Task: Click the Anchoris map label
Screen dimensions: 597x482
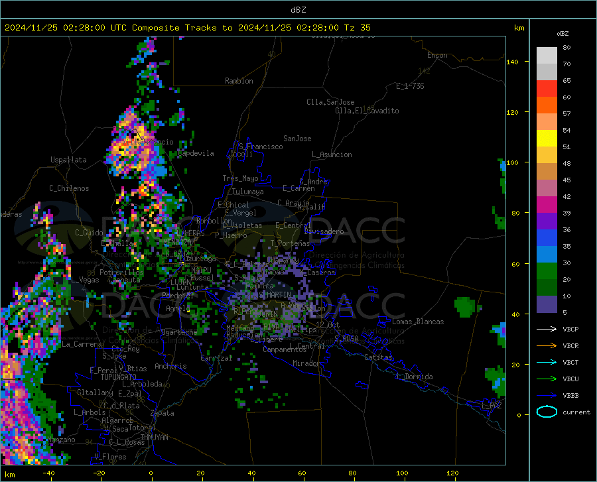Action: tap(170, 366)
